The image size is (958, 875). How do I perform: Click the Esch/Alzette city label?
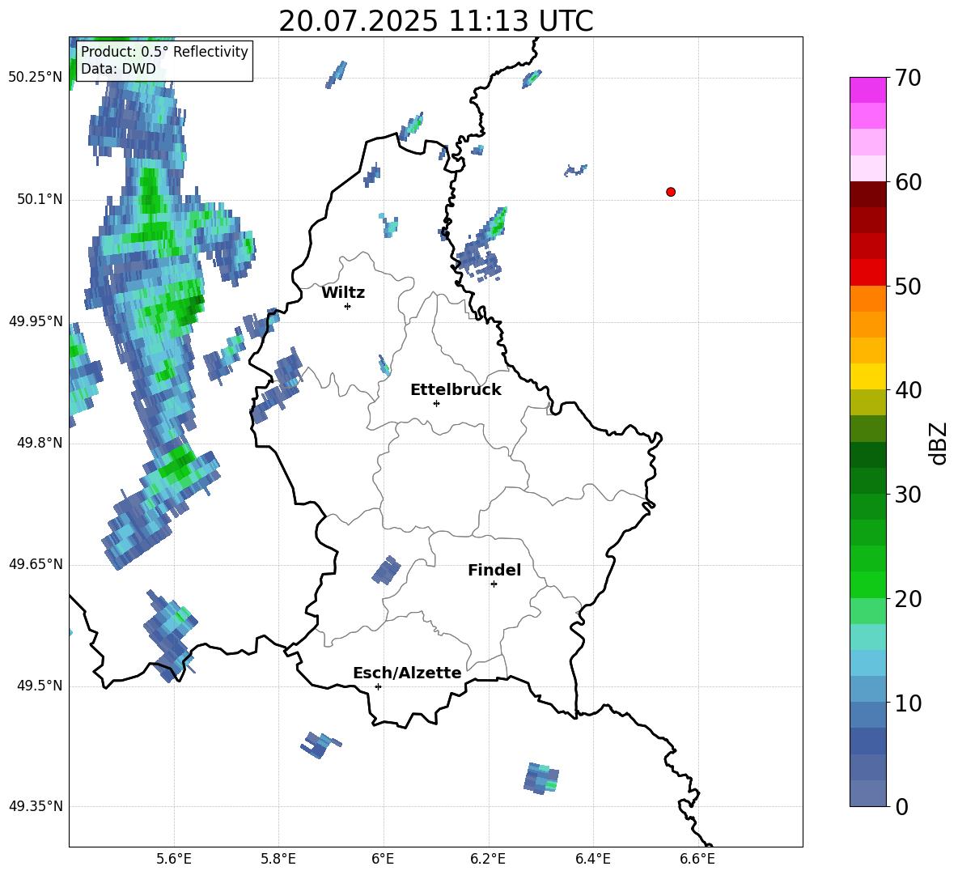tap(407, 673)
